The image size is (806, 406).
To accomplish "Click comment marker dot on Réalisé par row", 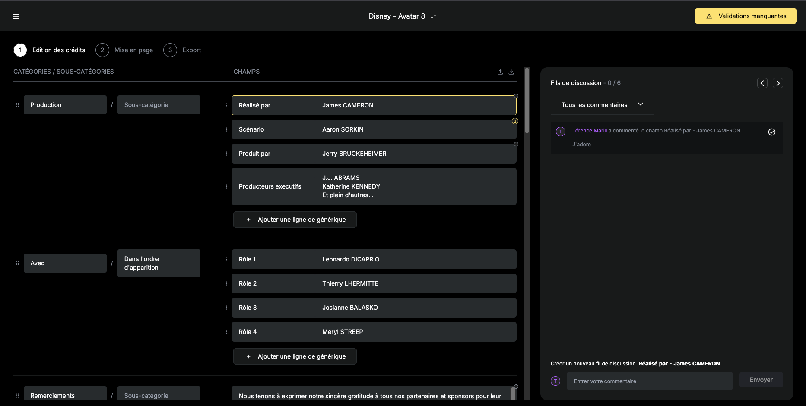I will [516, 96].
